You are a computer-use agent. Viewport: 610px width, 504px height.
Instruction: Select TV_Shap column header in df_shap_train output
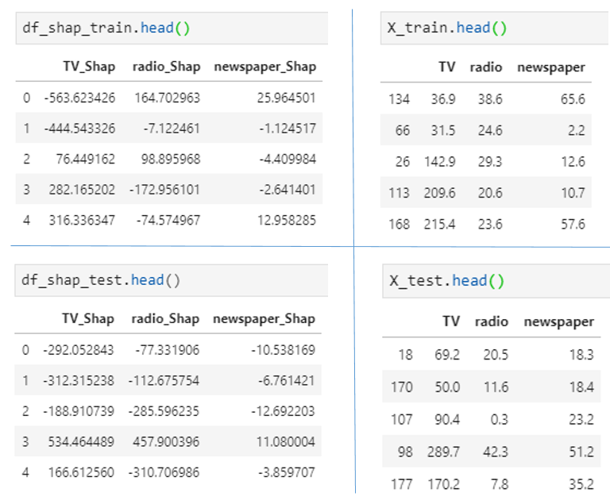(89, 67)
